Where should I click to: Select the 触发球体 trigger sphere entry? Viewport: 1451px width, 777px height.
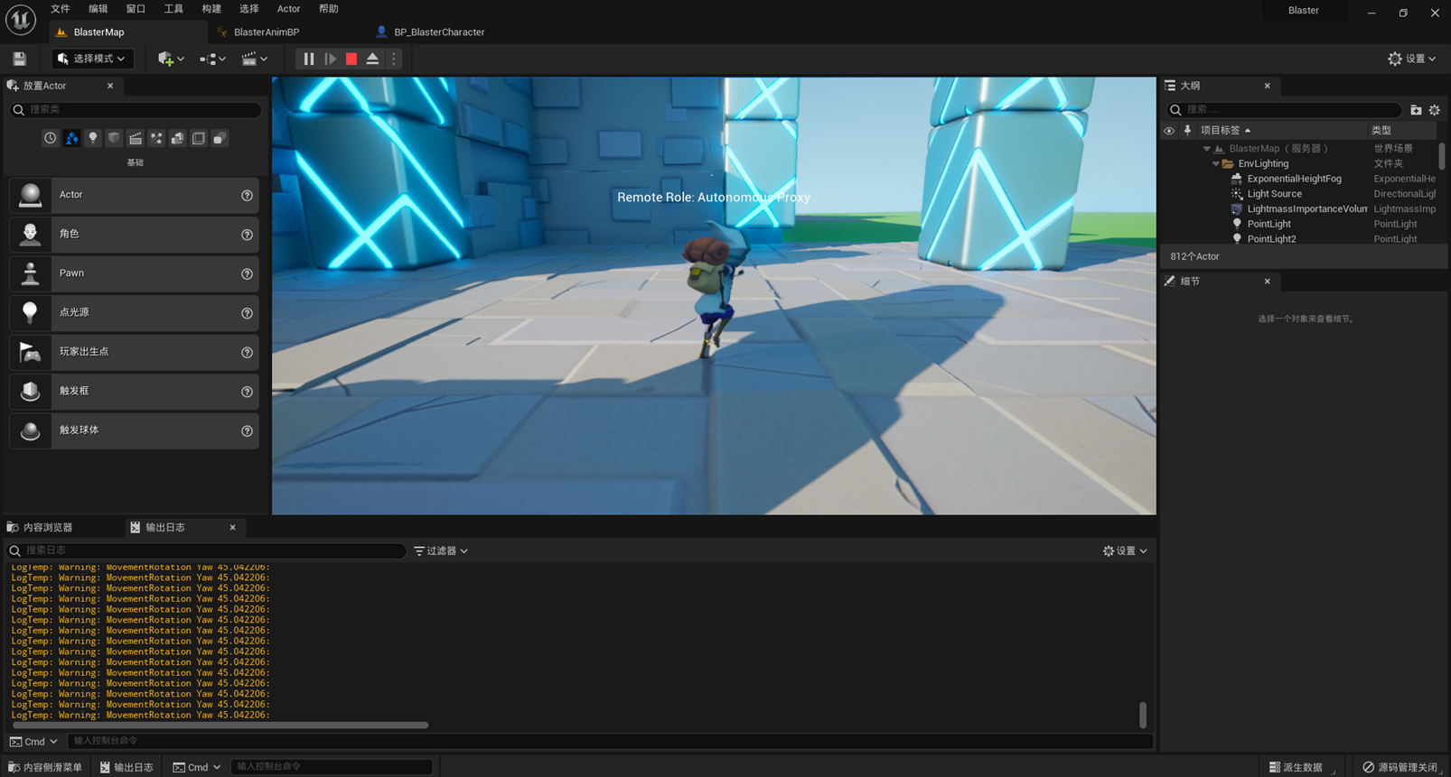click(x=134, y=430)
